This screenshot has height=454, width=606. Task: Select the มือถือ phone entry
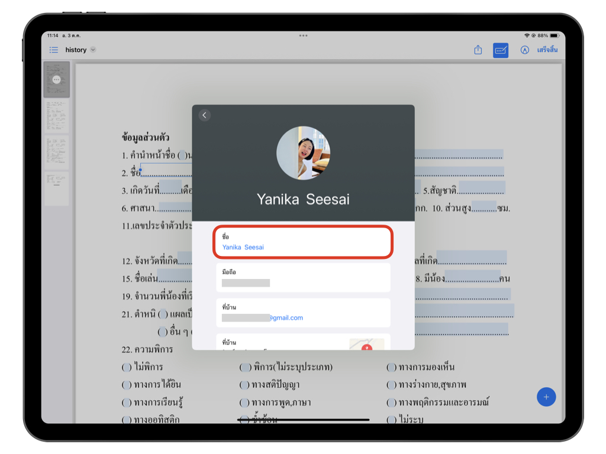[302, 277]
